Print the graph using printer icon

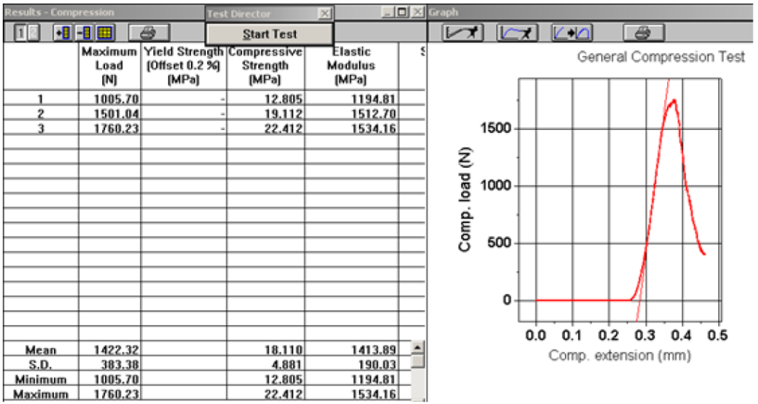pyautogui.click(x=644, y=32)
